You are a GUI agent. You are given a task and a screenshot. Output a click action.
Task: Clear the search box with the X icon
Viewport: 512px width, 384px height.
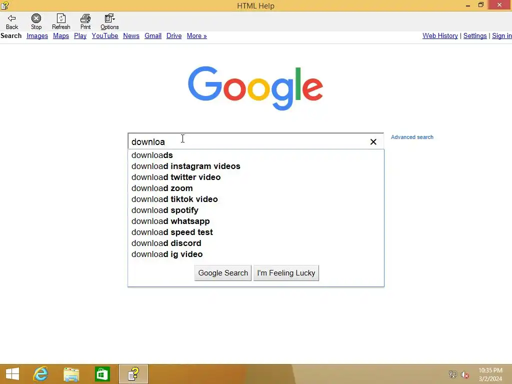click(x=373, y=141)
